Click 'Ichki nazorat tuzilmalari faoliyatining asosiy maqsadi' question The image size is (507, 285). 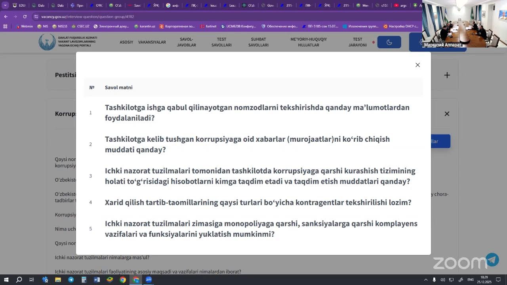(x=148, y=272)
